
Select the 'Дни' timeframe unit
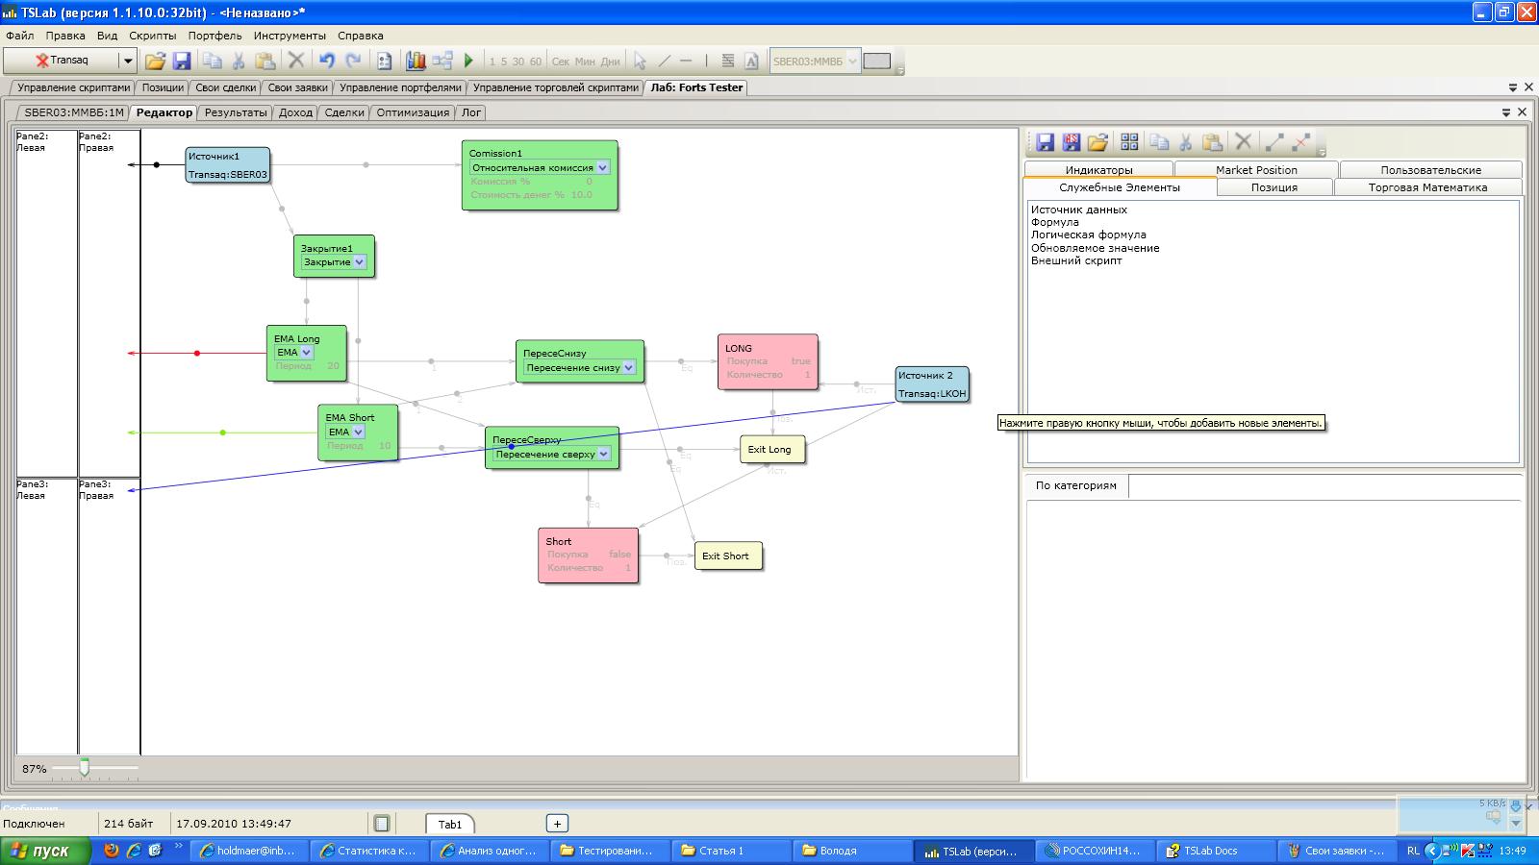click(611, 62)
